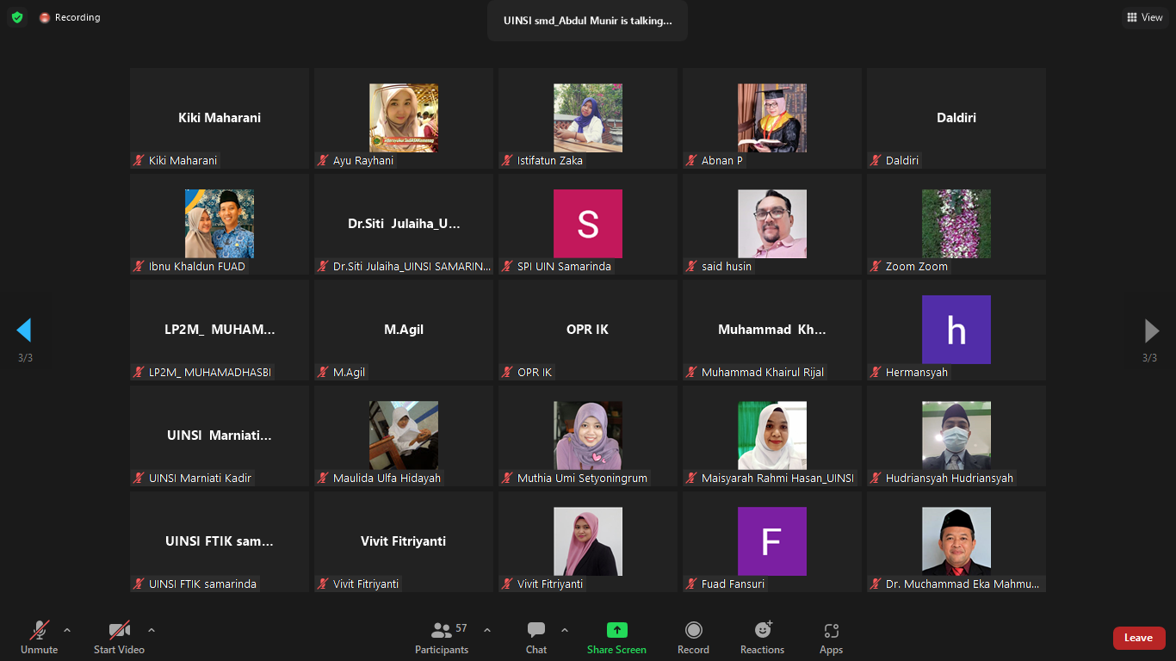Image resolution: width=1176 pixels, height=661 pixels.
Task: Click Istifatun Zaka's profile photo
Action: (x=588, y=118)
